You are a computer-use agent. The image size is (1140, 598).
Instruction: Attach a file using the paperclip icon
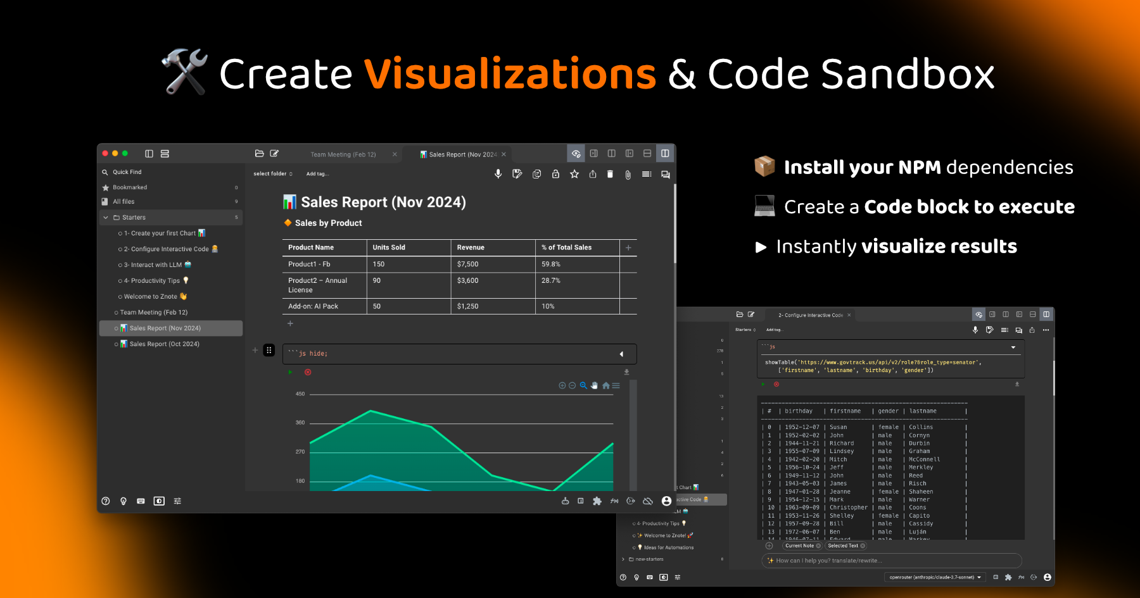(x=628, y=175)
